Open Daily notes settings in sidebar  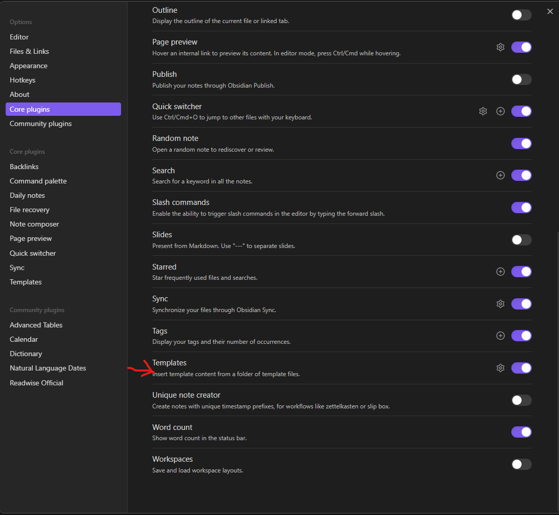63,196
